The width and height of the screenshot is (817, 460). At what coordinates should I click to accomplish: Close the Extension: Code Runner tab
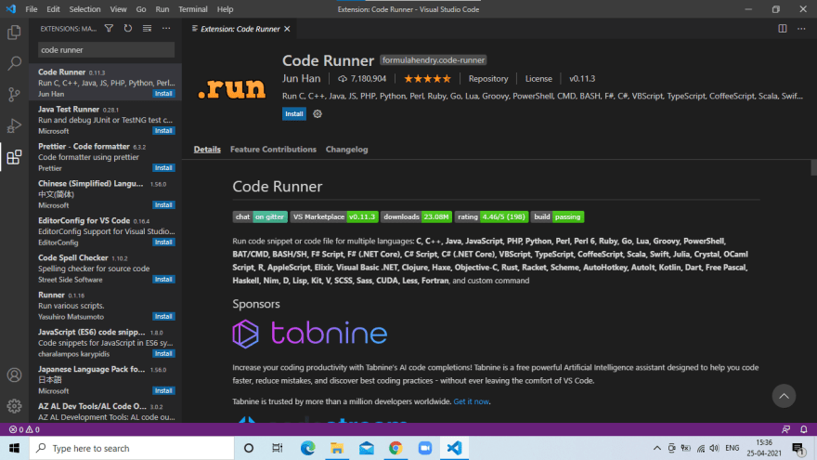pos(287,29)
